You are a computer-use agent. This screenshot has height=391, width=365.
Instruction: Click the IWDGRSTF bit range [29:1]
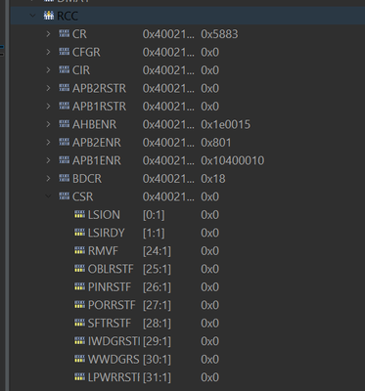[157, 341]
